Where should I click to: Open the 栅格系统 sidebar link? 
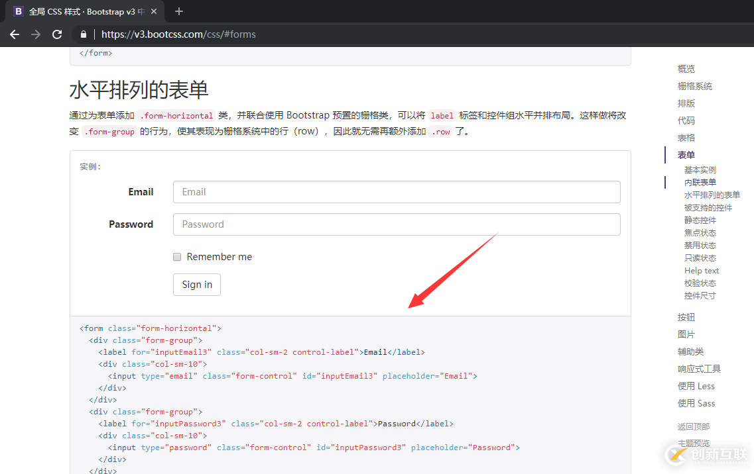pyautogui.click(x=696, y=86)
